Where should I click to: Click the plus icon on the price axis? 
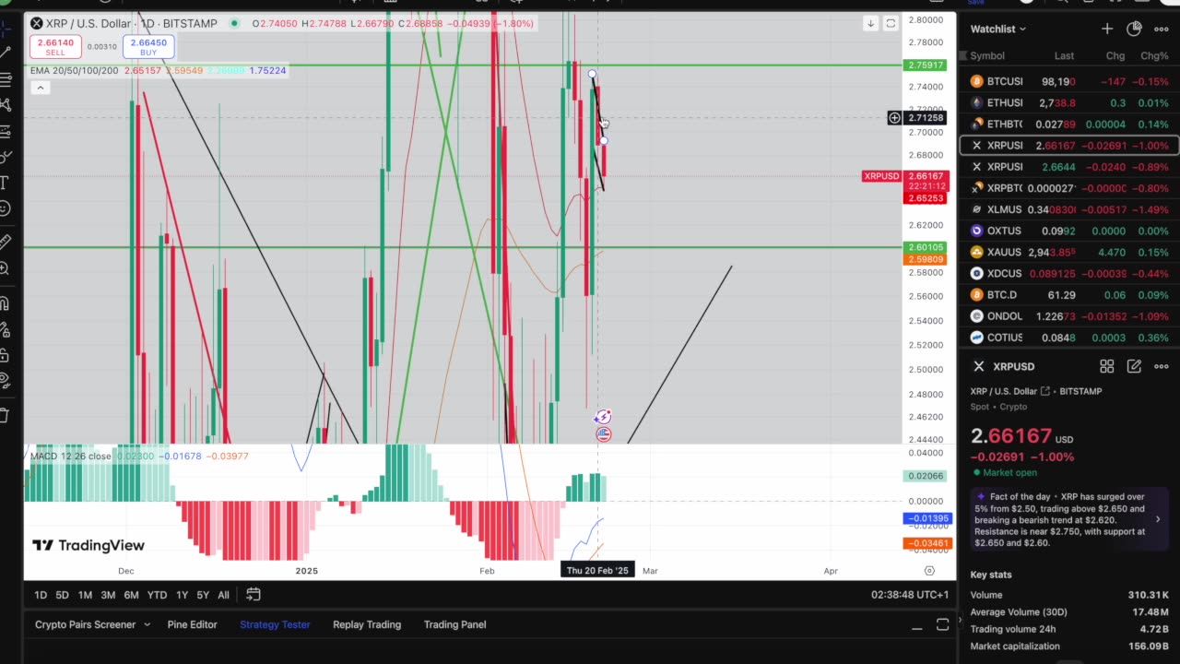pyautogui.click(x=894, y=118)
